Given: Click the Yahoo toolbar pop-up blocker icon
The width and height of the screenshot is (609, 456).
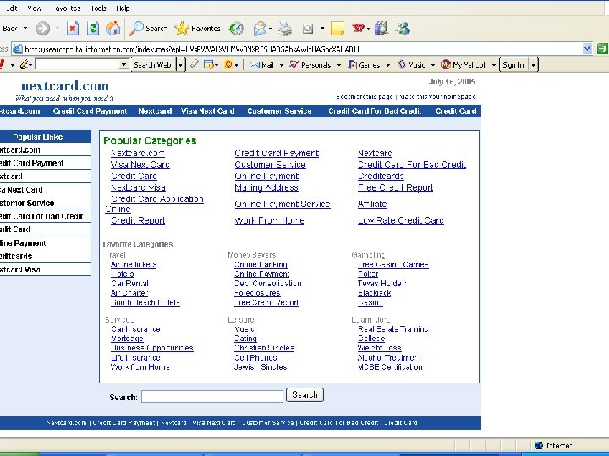Looking at the screenshot, I should coord(209,65).
